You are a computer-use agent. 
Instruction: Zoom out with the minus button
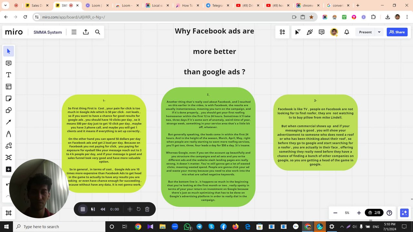point(335,213)
